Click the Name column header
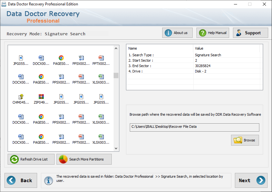272x192 pixels. [x=160, y=48]
